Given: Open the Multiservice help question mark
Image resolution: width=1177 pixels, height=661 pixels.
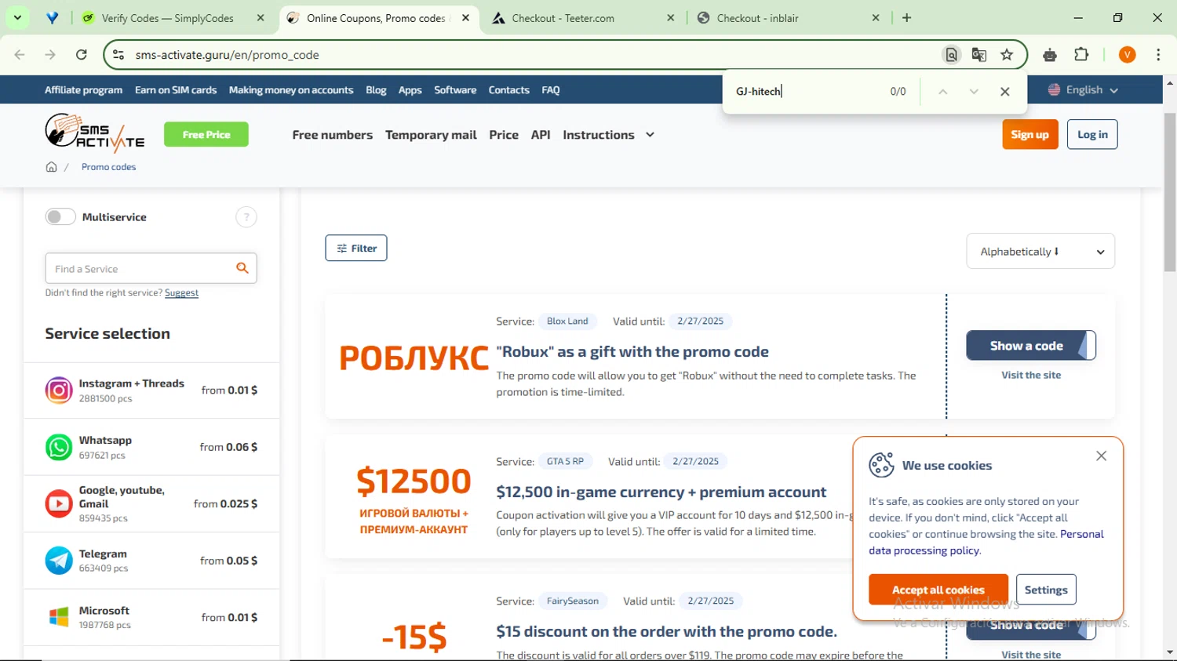Looking at the screenshot, I should pyautogui.click(x=246, y=217).
